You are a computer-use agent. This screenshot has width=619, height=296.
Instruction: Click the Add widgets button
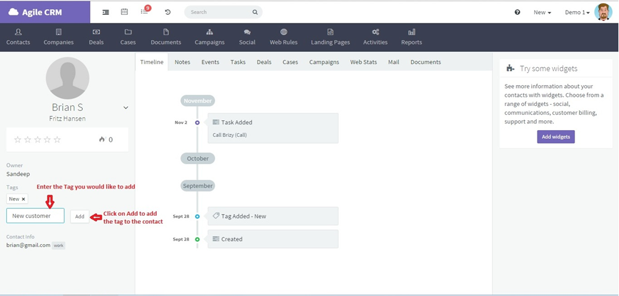click(556, 137)
